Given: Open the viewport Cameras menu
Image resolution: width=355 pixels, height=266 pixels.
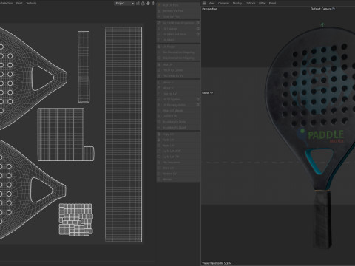Looking at the screenshot, I should coord(223,4).
